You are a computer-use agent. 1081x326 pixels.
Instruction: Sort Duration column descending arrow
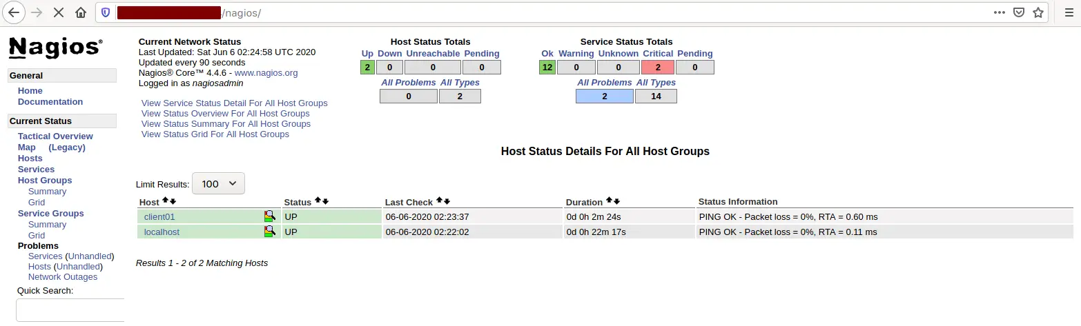[x=616, y=201]
